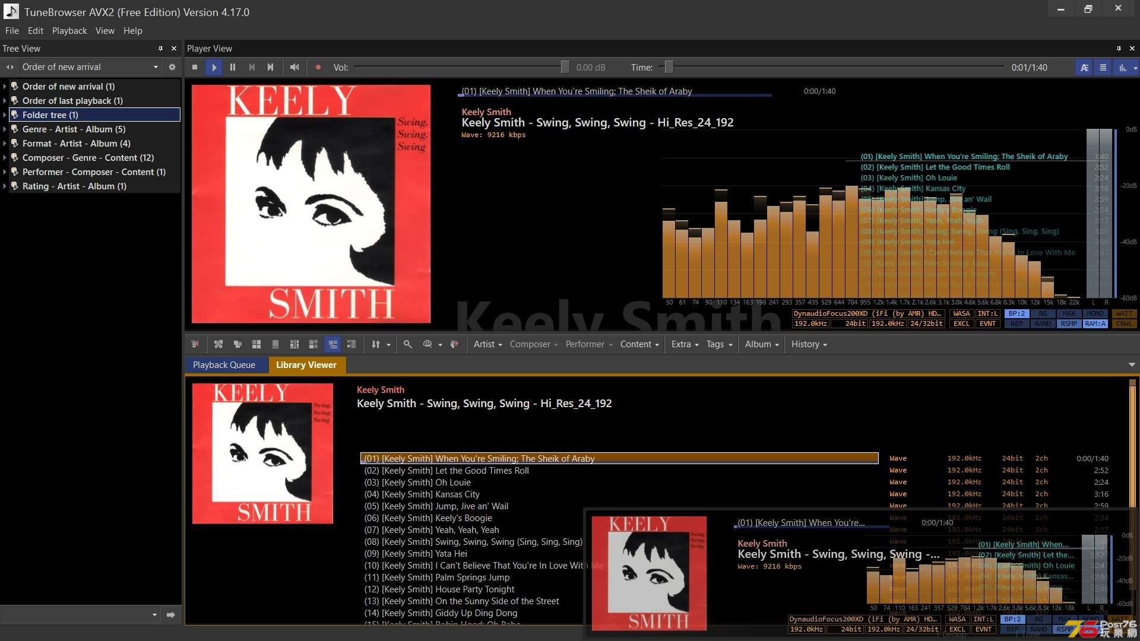Select the highlighted album detail view icon
The width and height of the screenshot is (1140, 641).
tap(332, 344)
